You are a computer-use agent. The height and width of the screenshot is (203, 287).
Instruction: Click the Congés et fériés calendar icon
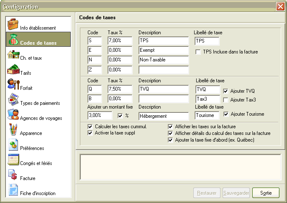point(13,160)
